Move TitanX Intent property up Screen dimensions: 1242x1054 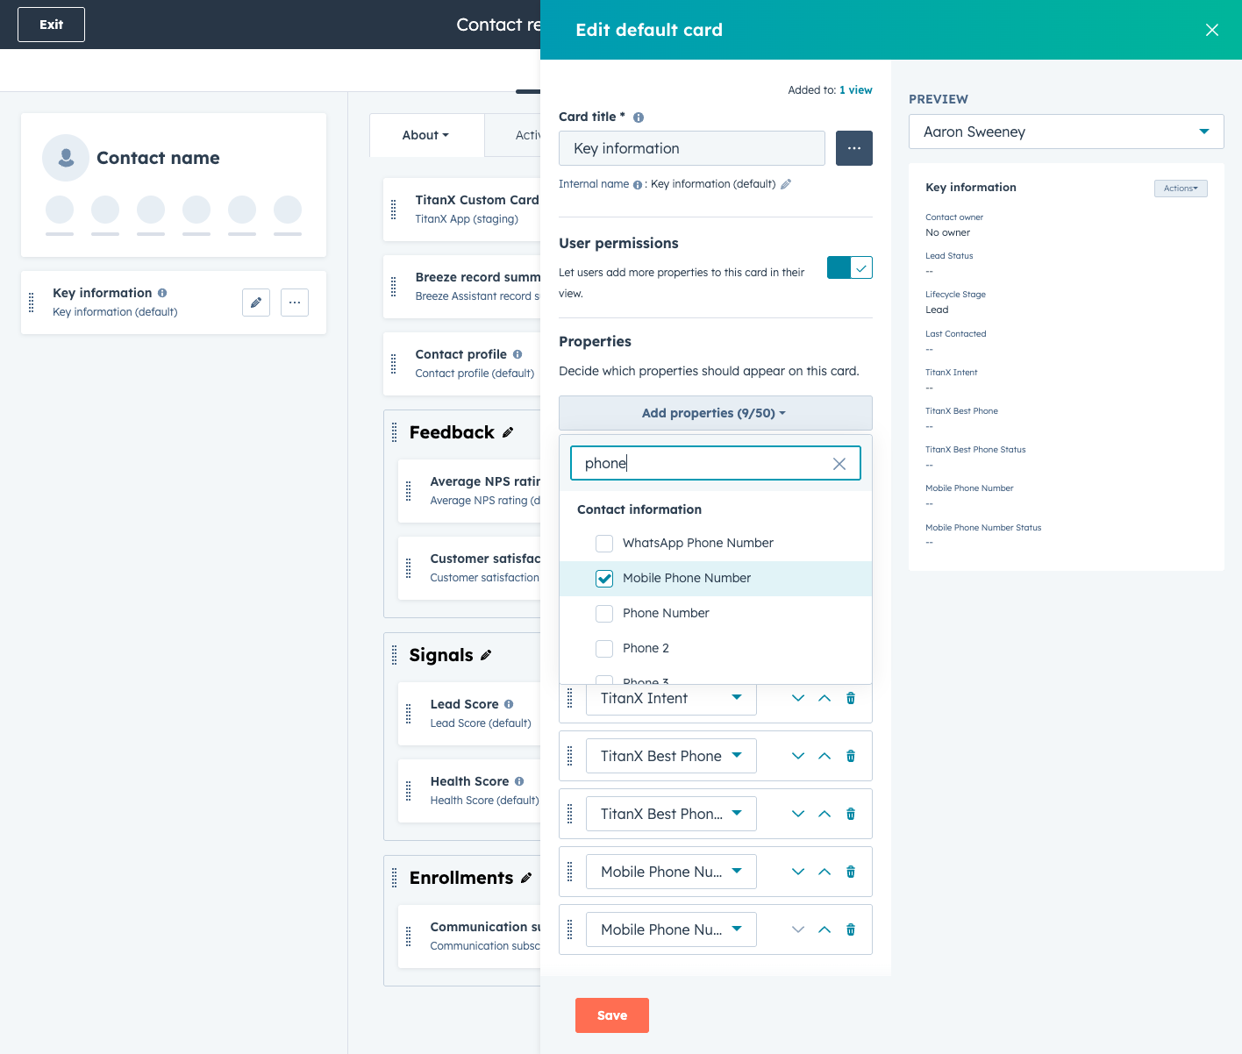tap(824, 698)
